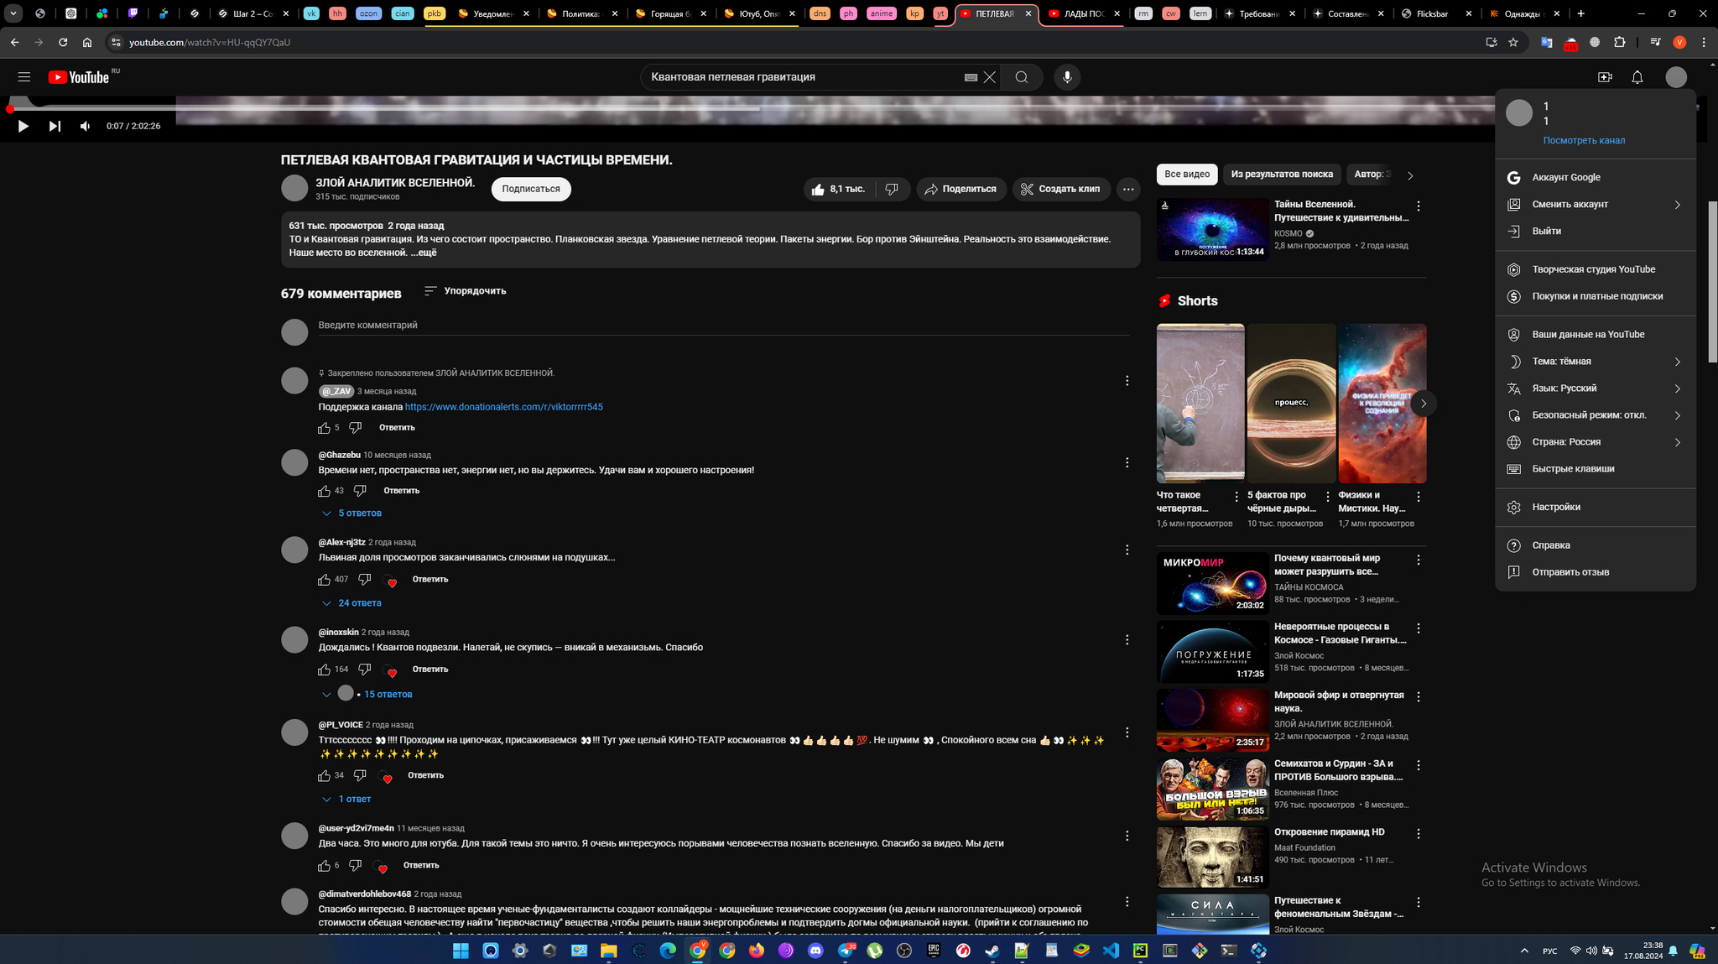Image resolution: width=1718 pixels, height=964 pixels.
Task: Open the donationalerts support link
Action: (503, 407)
